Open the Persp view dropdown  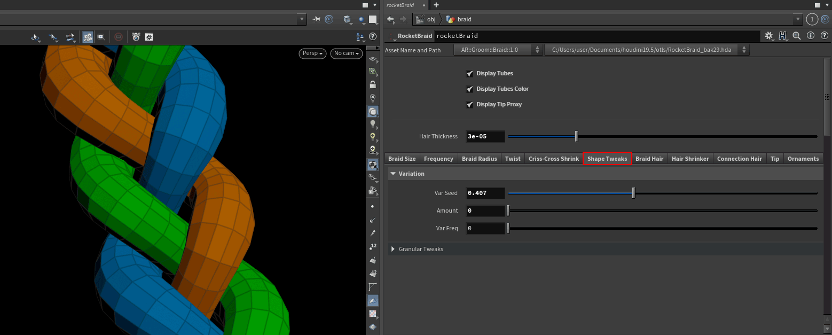312,53
